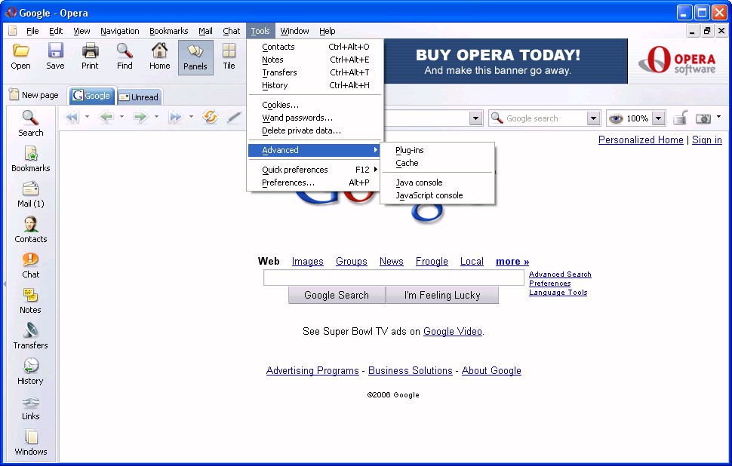
Task: Open the Contacts panel in the sidebar
Action: pos(31,230)
